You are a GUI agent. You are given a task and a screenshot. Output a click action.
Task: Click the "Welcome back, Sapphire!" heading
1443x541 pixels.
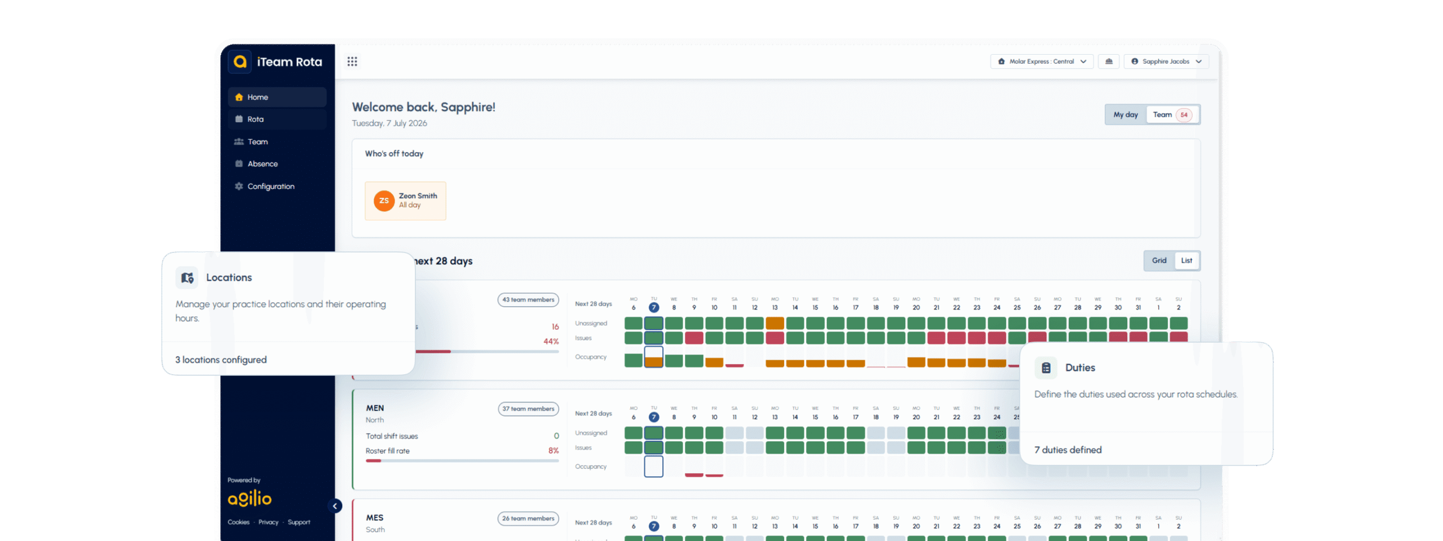click(423, 107)
